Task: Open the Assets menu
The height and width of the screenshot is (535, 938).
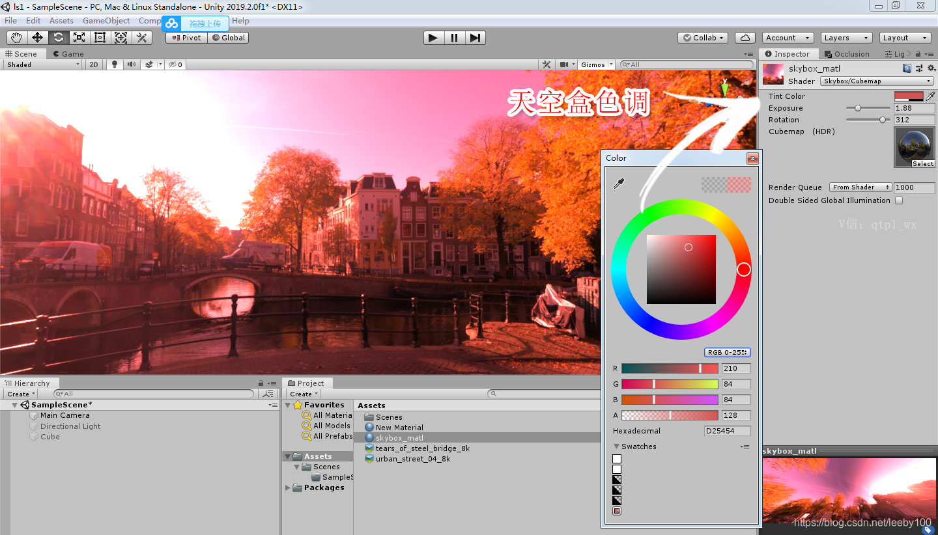Action: point(61,21)
